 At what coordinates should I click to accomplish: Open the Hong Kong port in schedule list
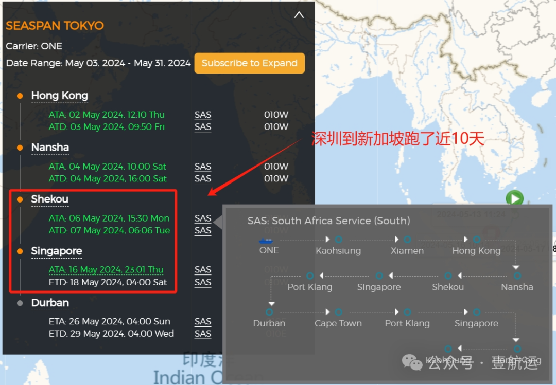click(x=60, y=96)
